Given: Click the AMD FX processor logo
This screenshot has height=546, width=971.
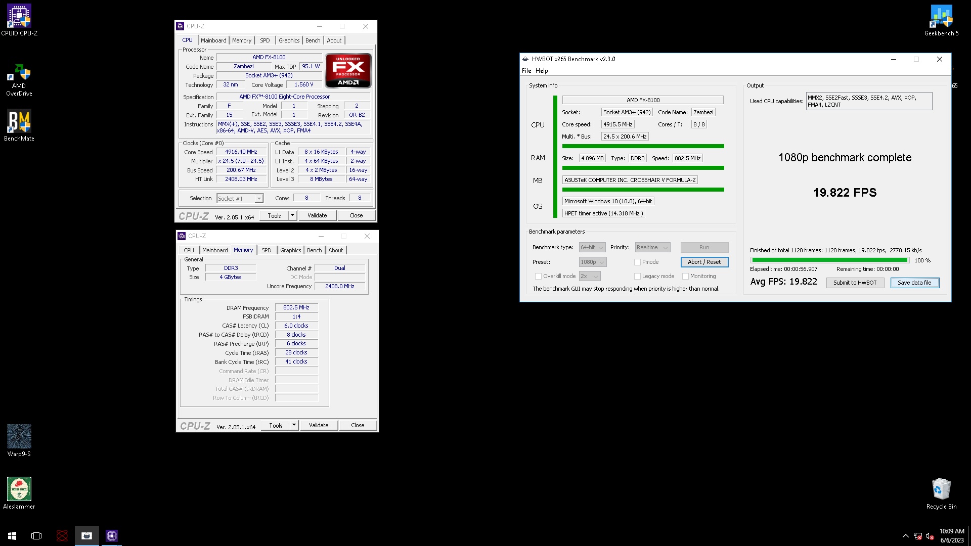Looking at the screenshot, I should click(x=348, y=70).
